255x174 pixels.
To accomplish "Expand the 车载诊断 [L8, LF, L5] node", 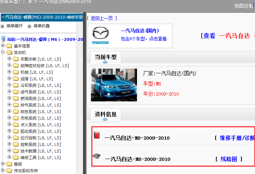I will [x=9, y=59].
